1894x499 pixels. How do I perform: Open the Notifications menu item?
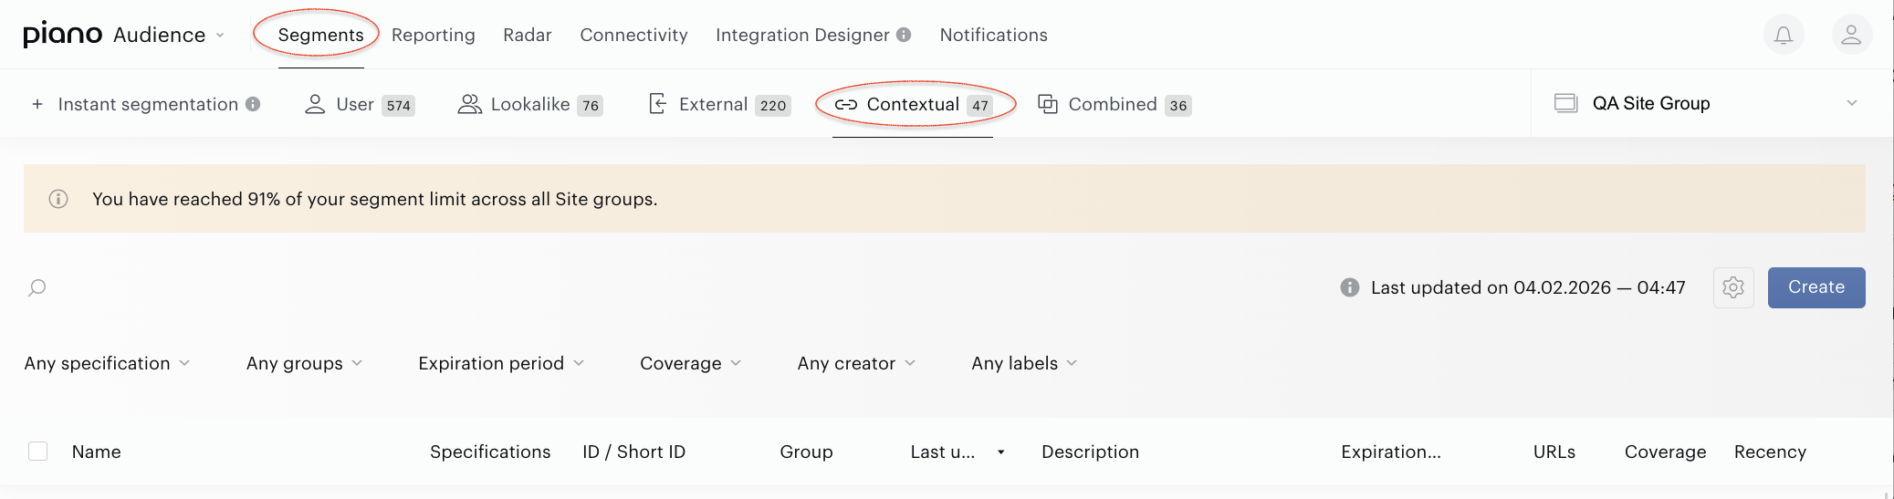(x=994, y=35)
